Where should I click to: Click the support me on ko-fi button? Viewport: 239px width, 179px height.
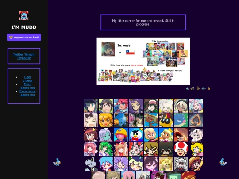click(x=24, y=37)
